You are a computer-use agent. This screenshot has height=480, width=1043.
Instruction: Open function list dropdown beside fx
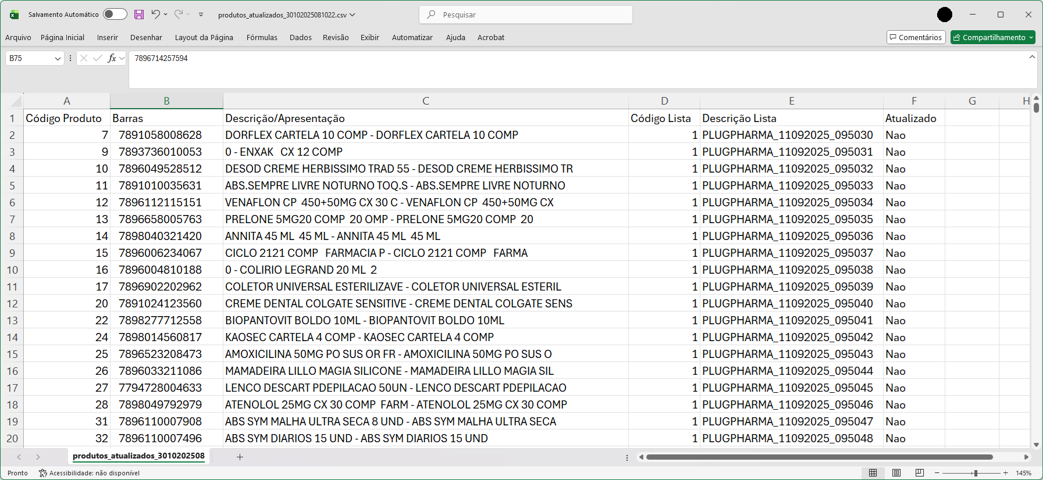122,58
